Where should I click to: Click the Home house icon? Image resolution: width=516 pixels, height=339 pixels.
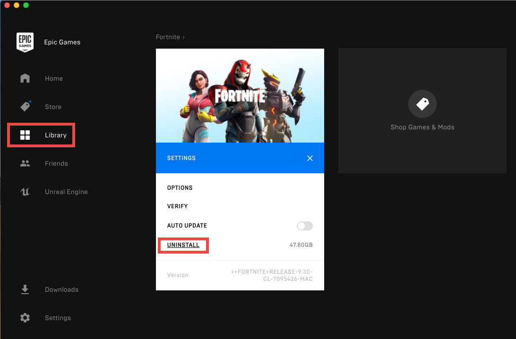(25, 78)
